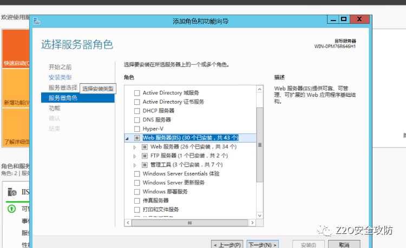This screenshot has width=406, height=248.
Task: Check the 打印和文件服务 role
Action: tap(137, 210)
